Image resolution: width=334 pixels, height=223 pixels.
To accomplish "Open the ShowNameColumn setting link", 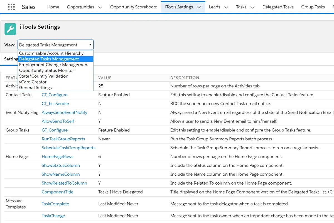I will click(61, 174).
